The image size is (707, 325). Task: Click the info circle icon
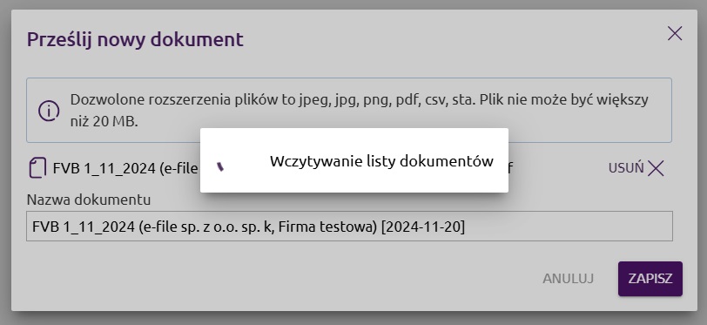click(x=49, y=111)
